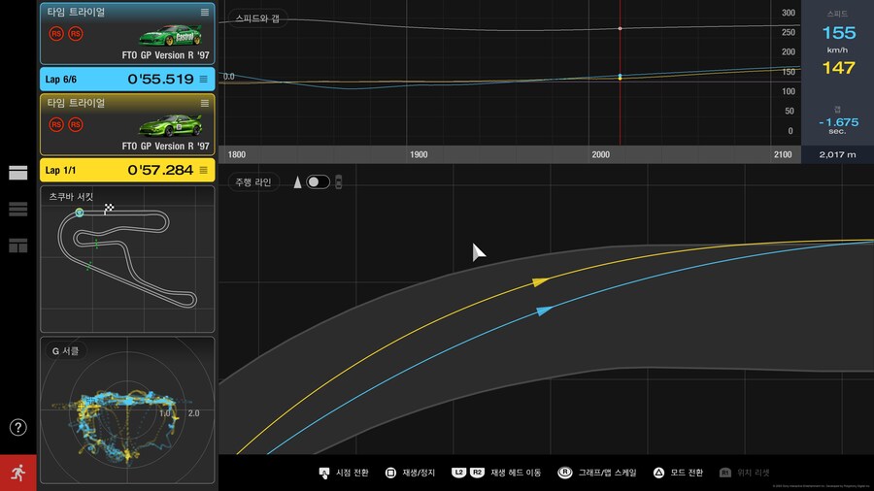The width and height of the screenshot is (874, 491).
Task: Click the triangle 모드 전환 button icon
Action: click(x=659, y=473)
